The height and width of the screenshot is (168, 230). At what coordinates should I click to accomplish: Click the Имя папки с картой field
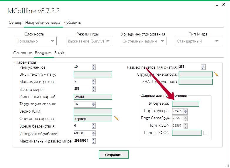point(93,97)
